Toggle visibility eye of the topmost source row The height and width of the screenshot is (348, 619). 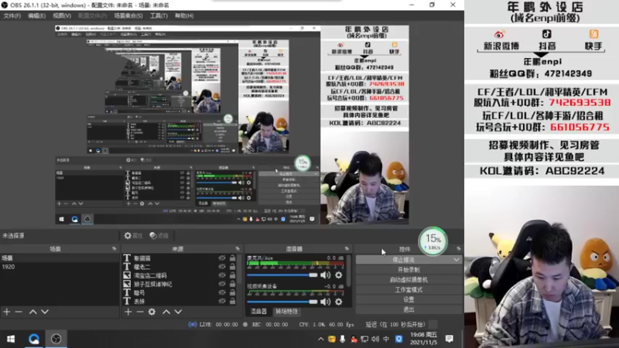[222, 258]
